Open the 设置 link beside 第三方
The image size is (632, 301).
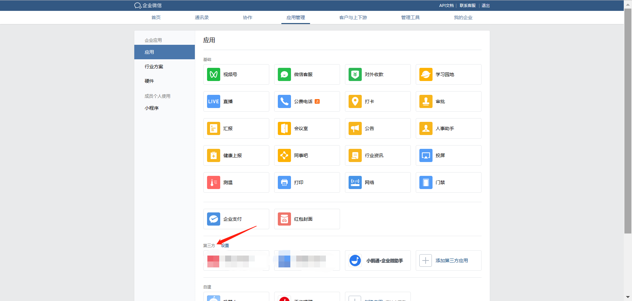click(225, 245)
